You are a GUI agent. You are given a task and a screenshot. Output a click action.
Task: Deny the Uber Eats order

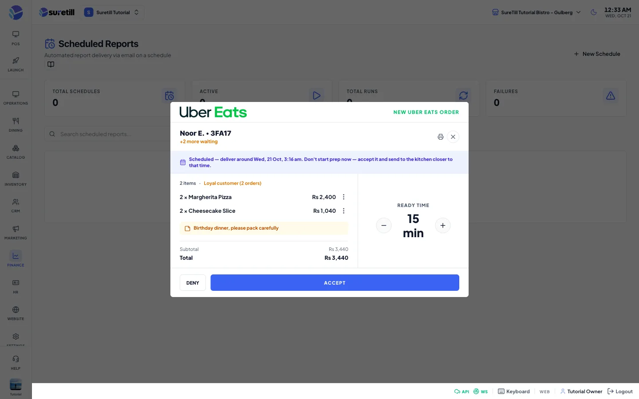[193, 283]
